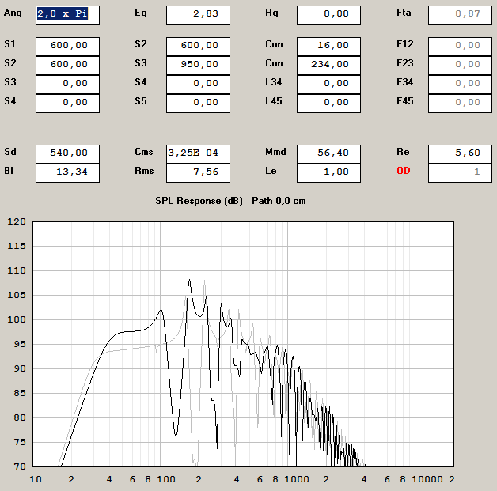Click the SPL Response (dB) chart title
The width and height of the screenshot is (497, 491).
point(199,201)
